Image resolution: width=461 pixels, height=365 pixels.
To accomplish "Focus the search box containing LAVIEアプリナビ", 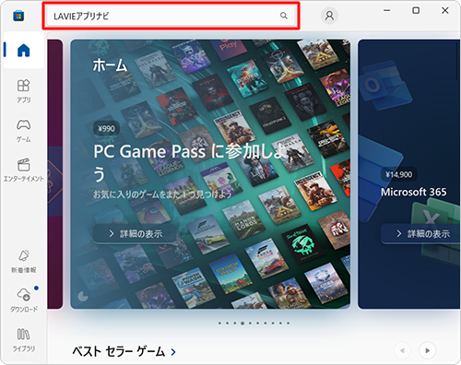I will click(171, 16).
